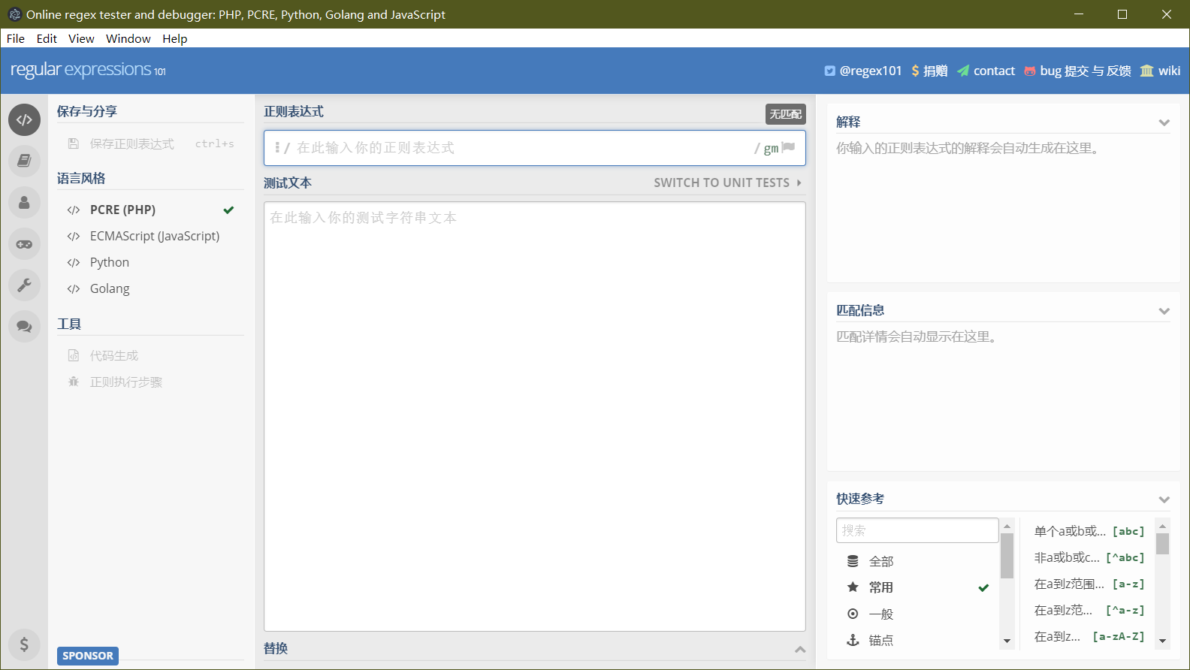Click the target icon for 一般
The image size is (1190, 670).
pyautogui.click(x=853, y=614)
